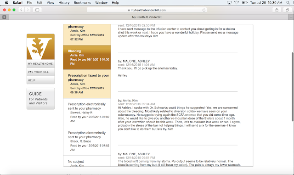Open the Safari application menu

point(17,3)
